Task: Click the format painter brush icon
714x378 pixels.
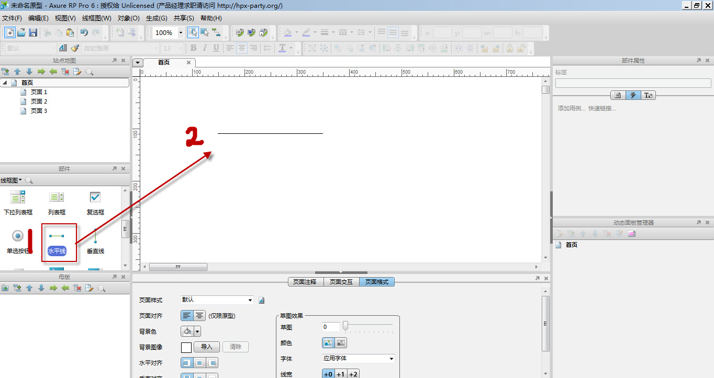Action: tap(75, 48)
